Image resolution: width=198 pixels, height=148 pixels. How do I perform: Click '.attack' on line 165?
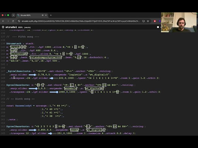[110, 134]
